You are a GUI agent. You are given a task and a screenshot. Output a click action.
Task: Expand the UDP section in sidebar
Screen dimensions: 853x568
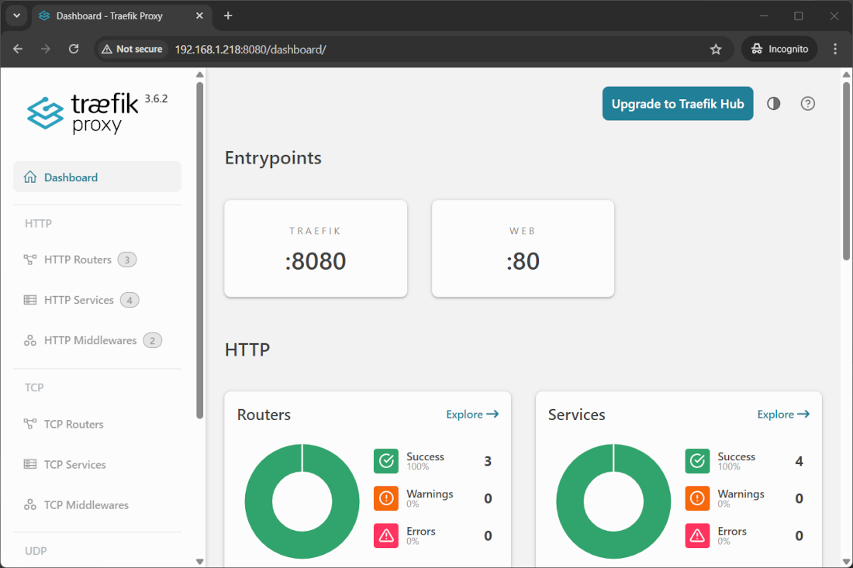click(35, 550)
